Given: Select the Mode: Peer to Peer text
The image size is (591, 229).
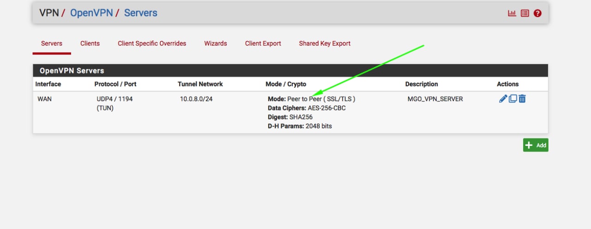Looking at the screenshot, I should pos(311,99).
